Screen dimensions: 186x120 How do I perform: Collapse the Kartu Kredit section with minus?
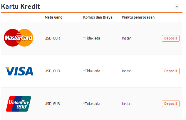coord(177,7)
